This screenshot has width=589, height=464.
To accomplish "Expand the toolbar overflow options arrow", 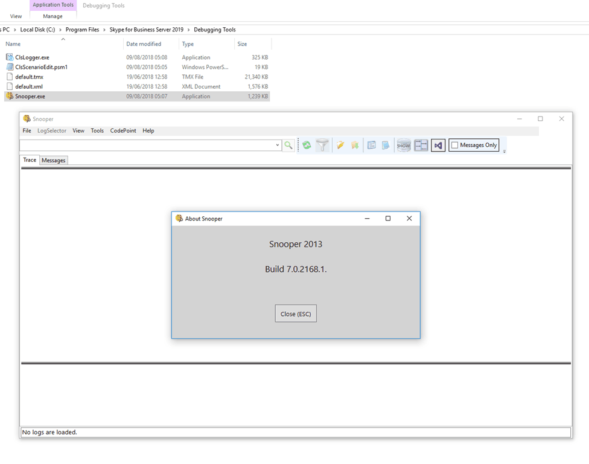I will coord(504,152).
